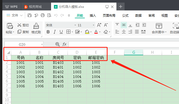
Task: Click the Clear format eraser icon
Action: [106, 32]
